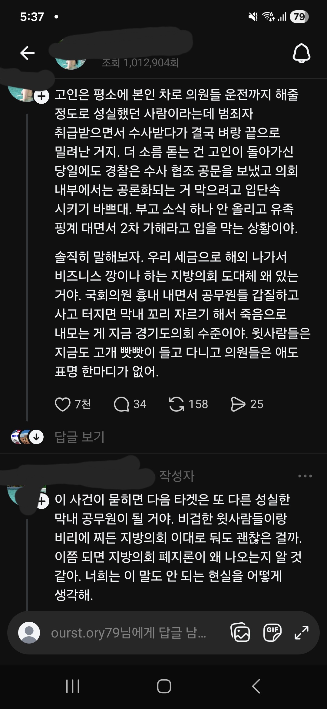The width and height of the screenshot is (327, 709).
Task: Tap plus badge on second post avatar
Action: (42, 502)
